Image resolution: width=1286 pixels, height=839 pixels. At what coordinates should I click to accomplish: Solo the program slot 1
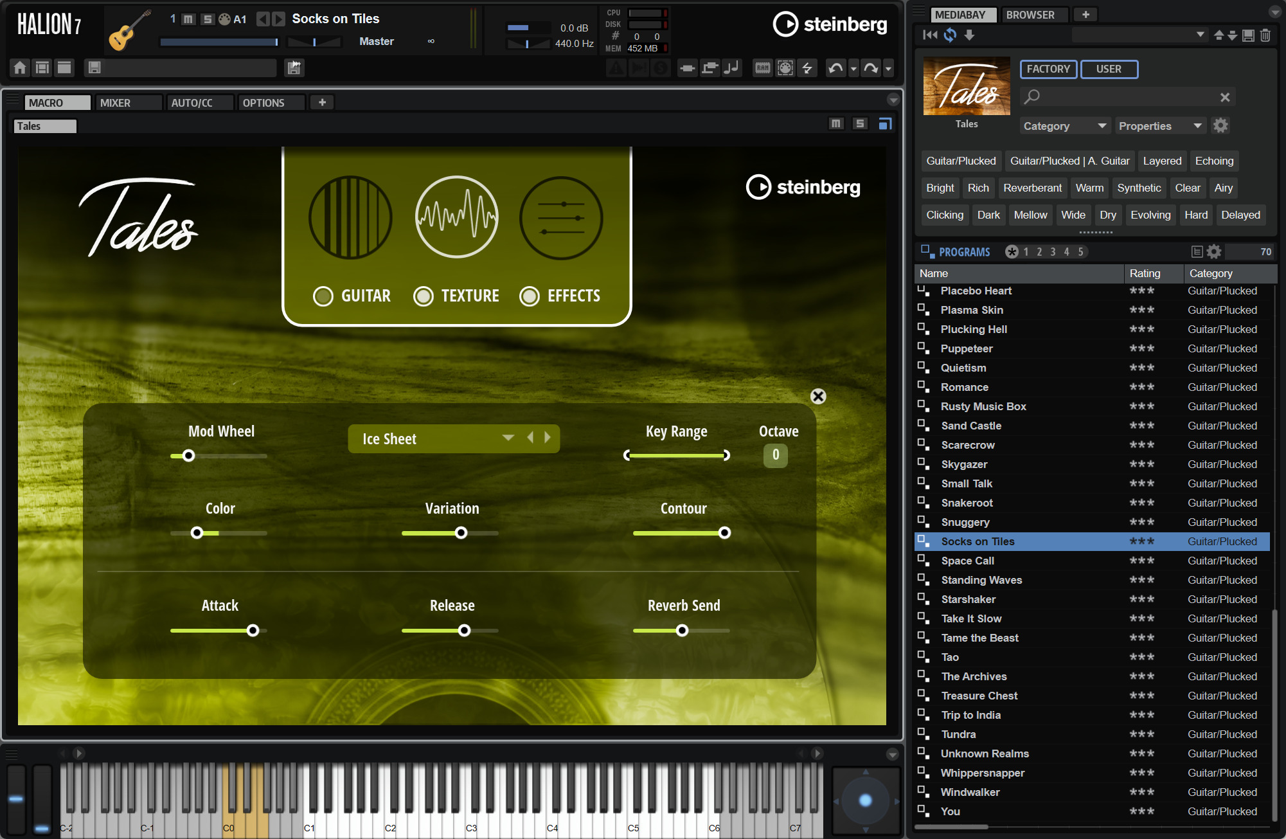pyautogui.click(x=207, y=19)
